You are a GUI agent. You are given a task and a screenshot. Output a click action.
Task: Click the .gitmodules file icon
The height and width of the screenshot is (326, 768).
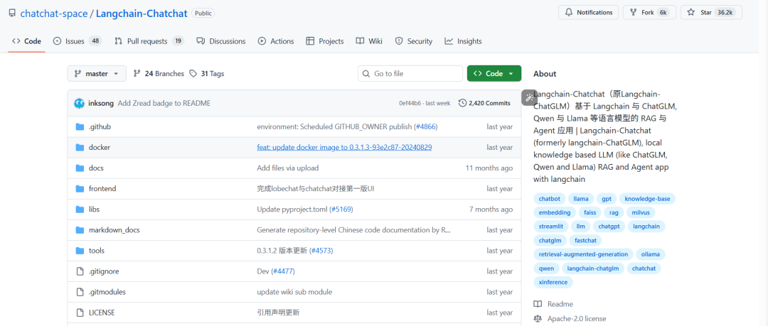tap(80, 292)
